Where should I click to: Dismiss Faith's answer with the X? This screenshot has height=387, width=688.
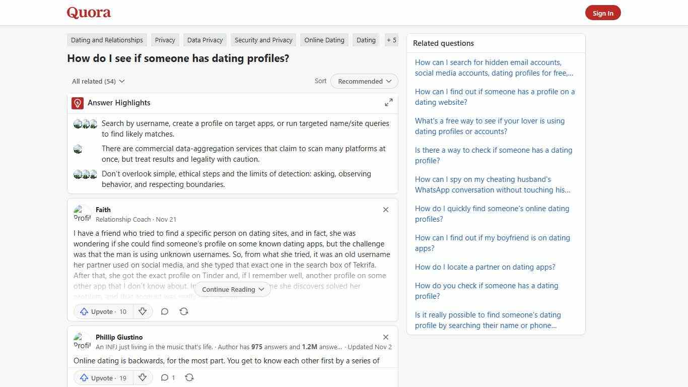[386, 210]
